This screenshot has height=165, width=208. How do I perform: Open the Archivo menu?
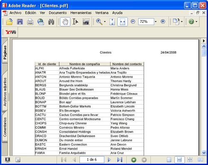(x=15, y=13)
